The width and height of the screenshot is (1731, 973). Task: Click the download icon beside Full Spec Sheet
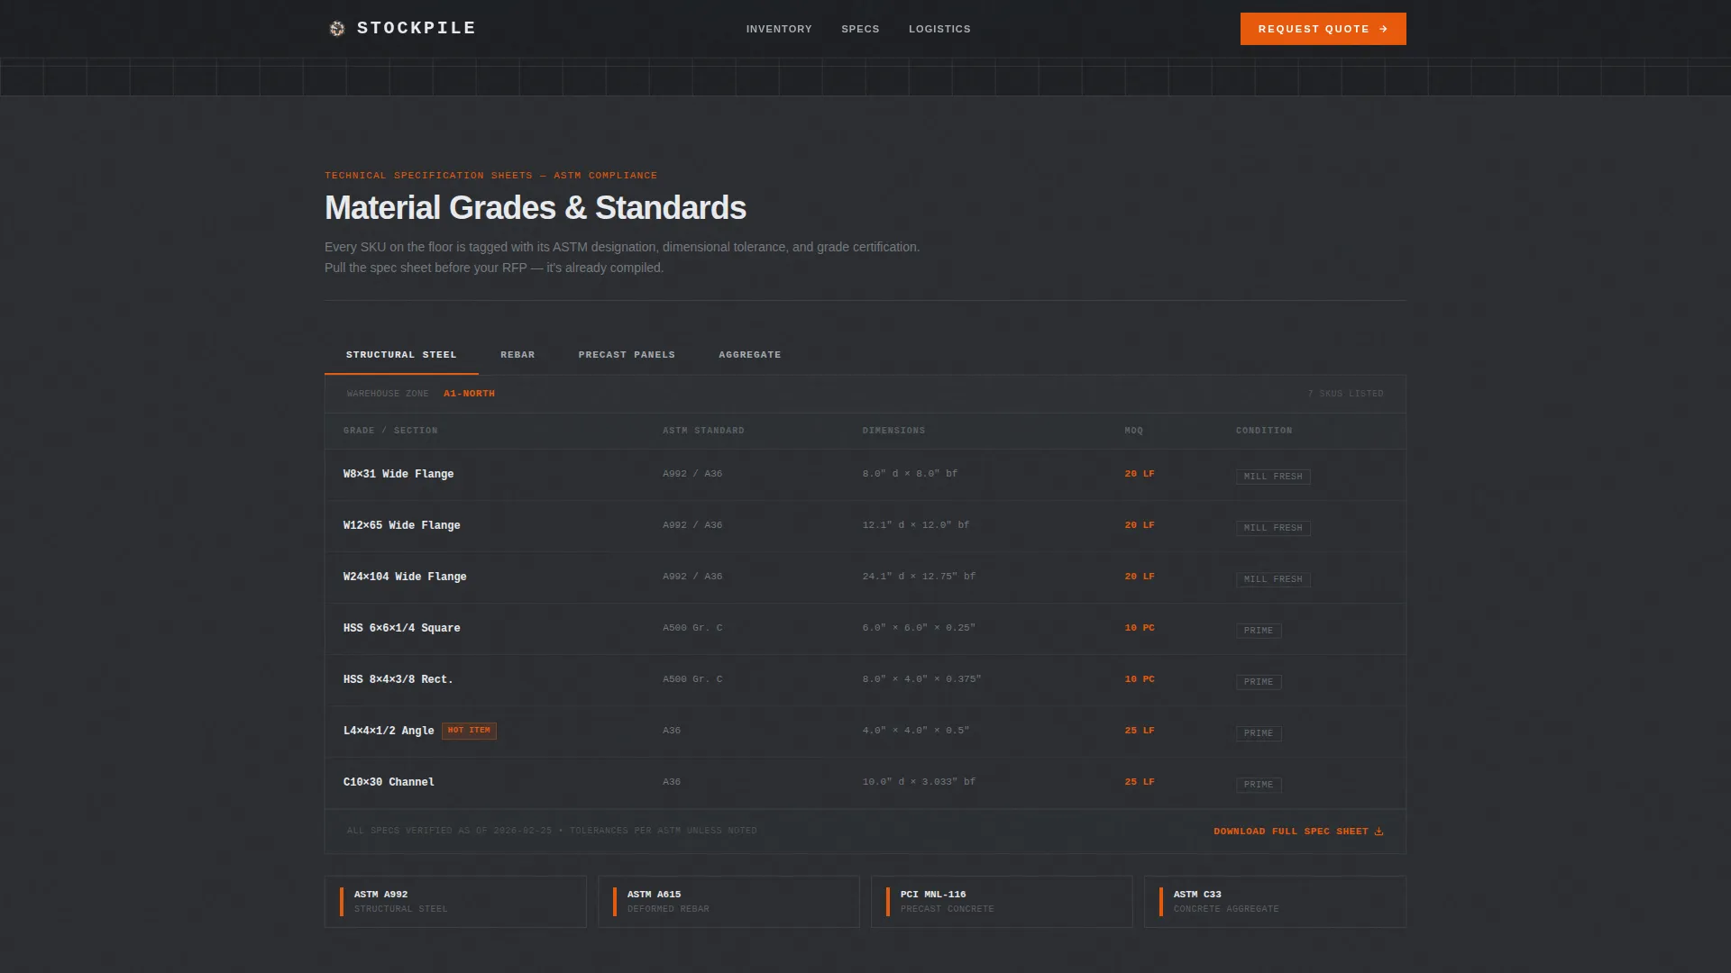tap(1378, 832)
